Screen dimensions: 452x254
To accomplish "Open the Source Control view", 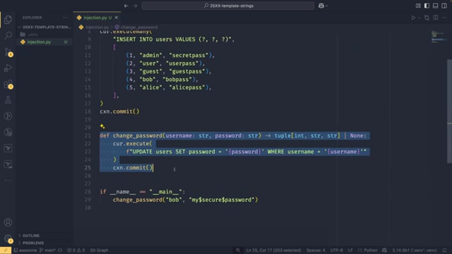I will 8,52.
